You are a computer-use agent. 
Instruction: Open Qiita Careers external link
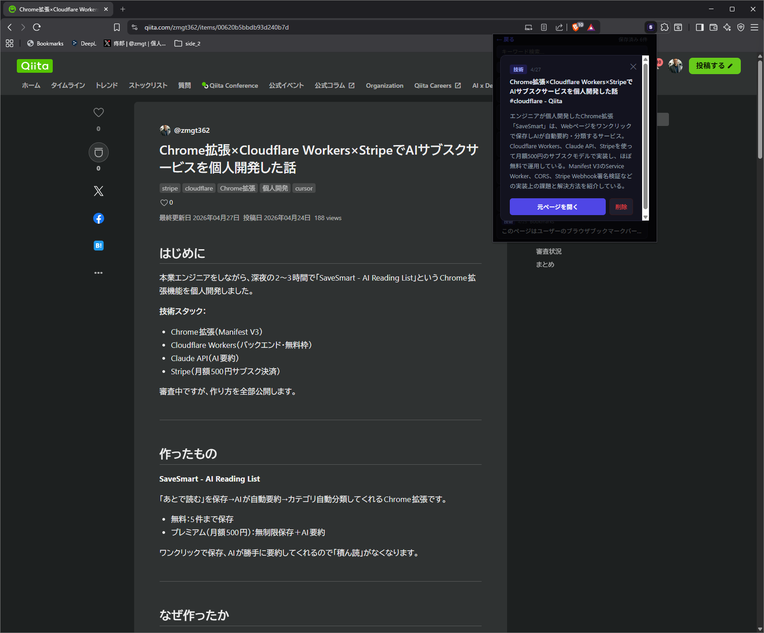[x=437, y=85]
